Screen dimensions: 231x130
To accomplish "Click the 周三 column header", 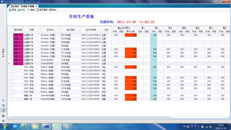I will [171, 28].
